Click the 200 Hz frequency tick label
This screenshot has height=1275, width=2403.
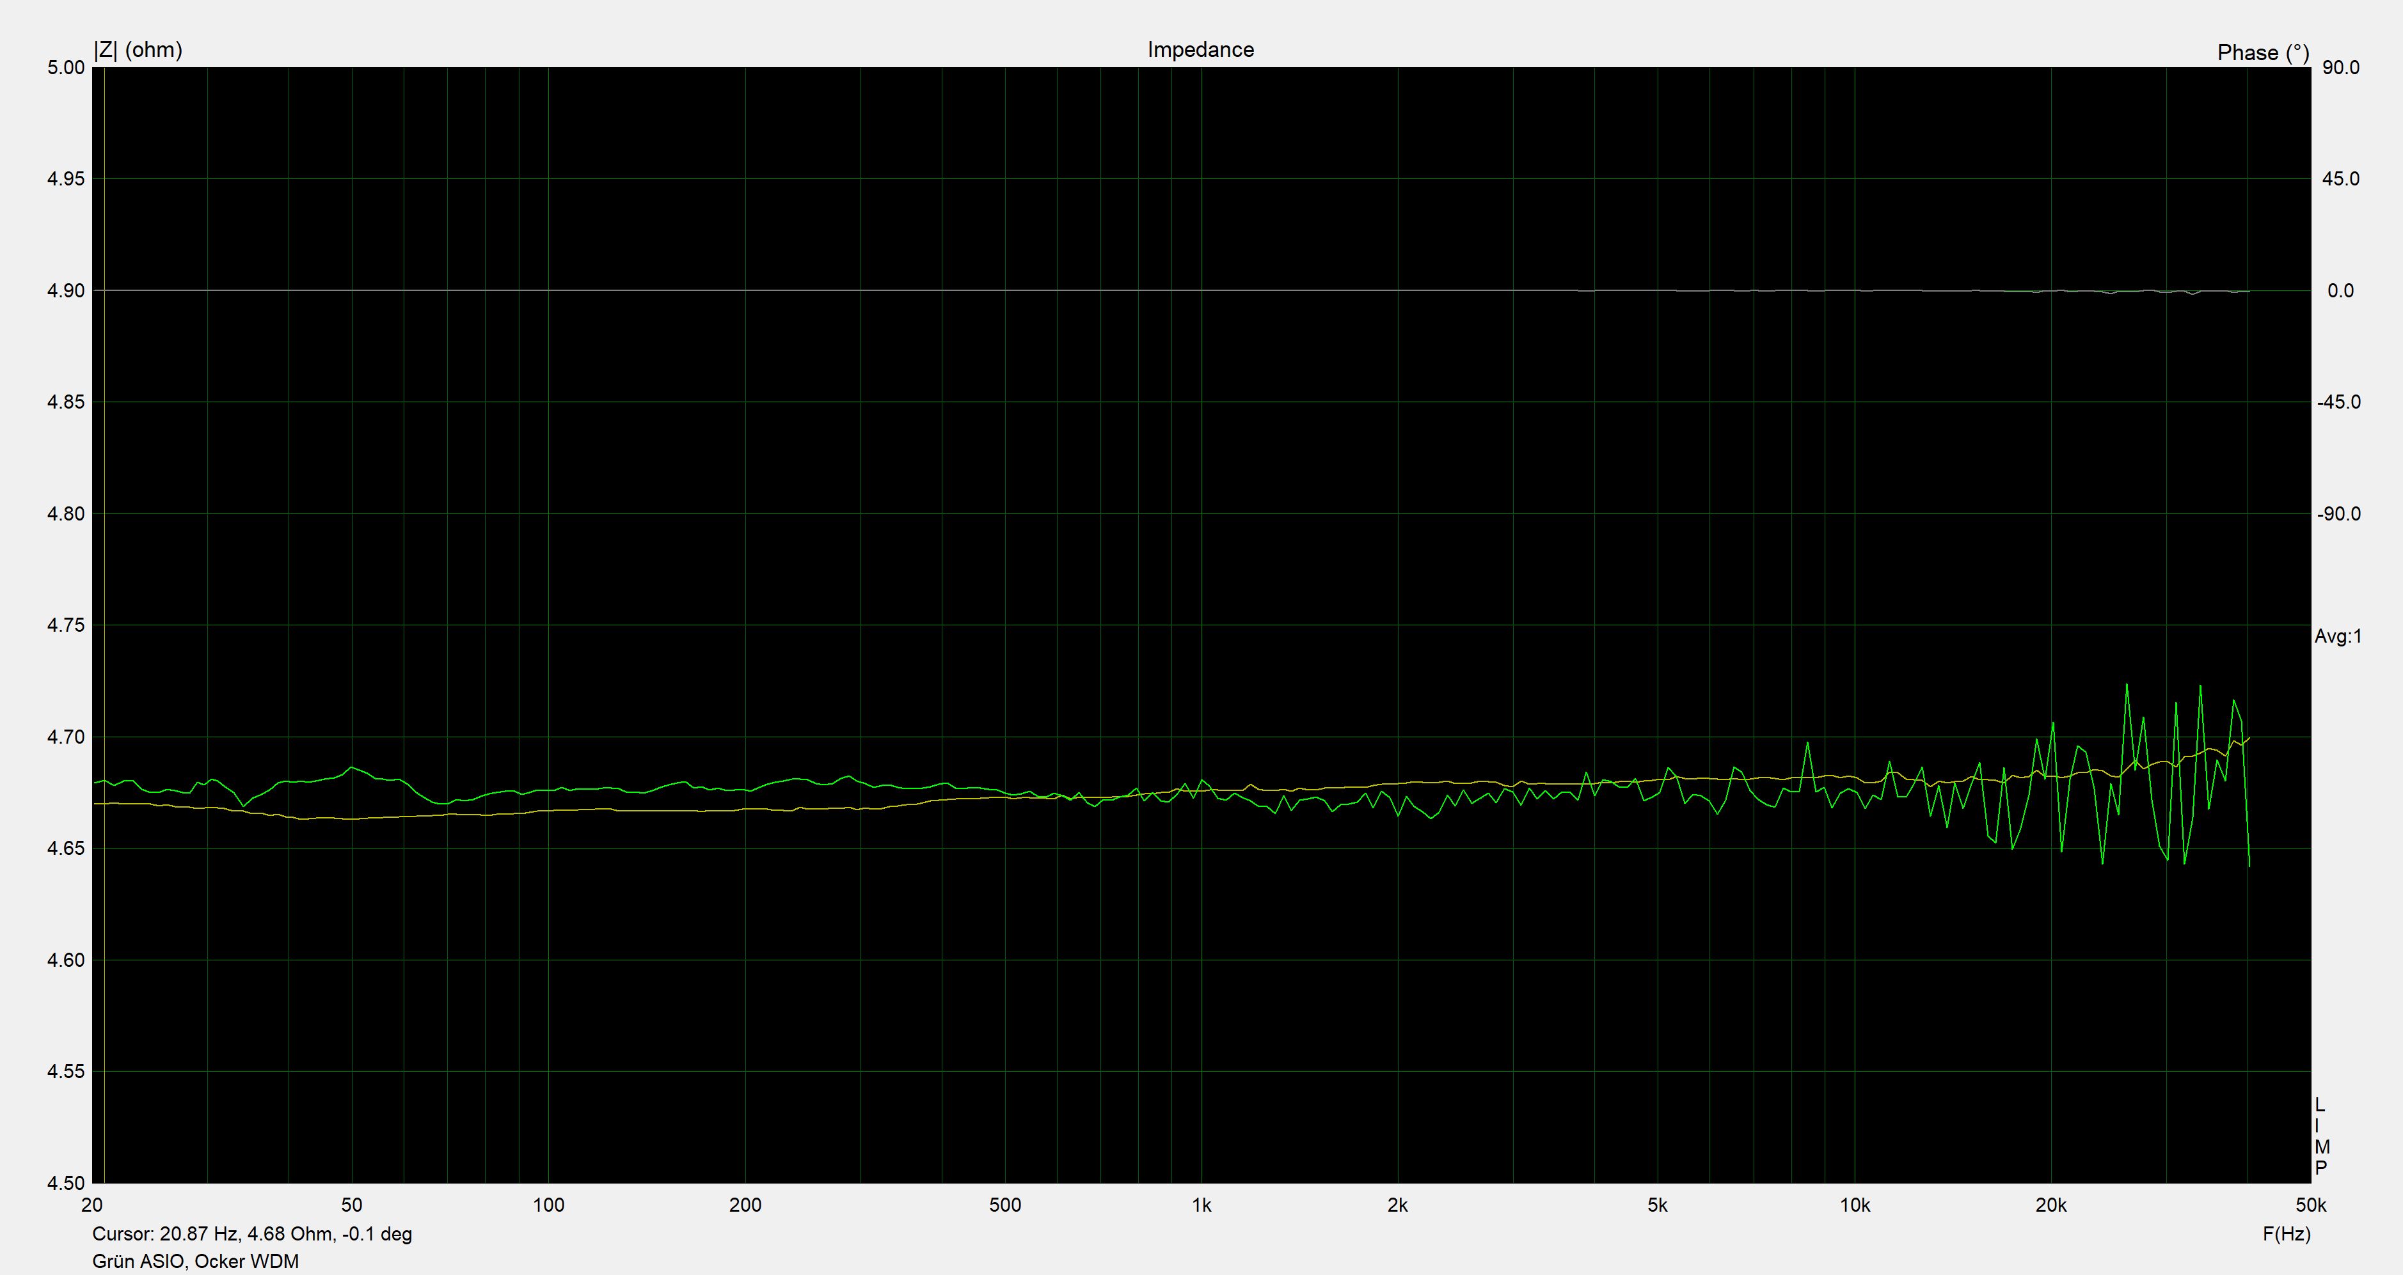tap(745, 1205)
